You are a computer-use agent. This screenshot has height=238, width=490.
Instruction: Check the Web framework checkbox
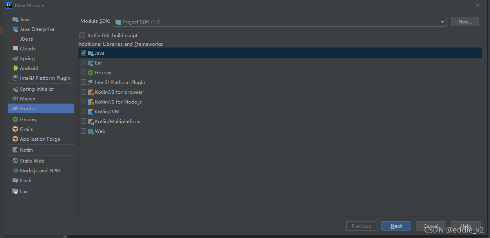tap(83, 131)
